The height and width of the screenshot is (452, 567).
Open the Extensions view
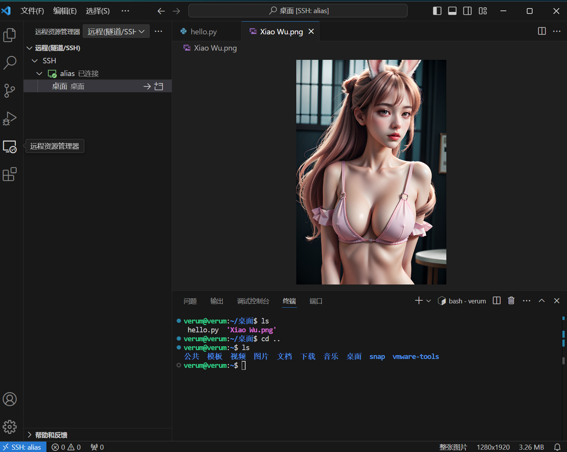(x=10, y=174)
